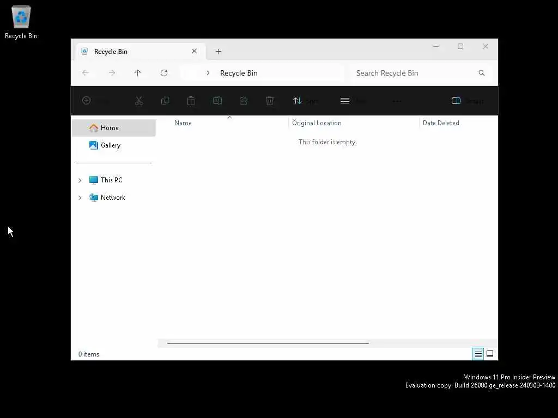This screenshot has width=558, height=418.
Task: Sort by Original Location column header
Action: [x=317, y=123]
